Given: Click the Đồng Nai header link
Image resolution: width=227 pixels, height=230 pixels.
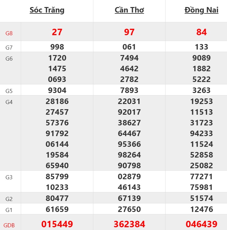Looking at the screenshot, I should point(202,10).
